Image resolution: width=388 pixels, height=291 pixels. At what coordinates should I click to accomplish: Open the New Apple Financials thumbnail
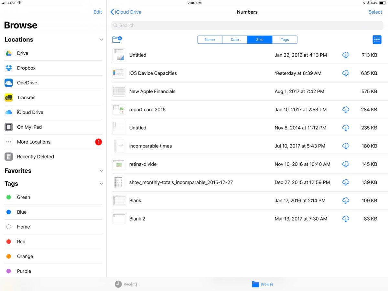pyautogui.click(x=119, y=92)
